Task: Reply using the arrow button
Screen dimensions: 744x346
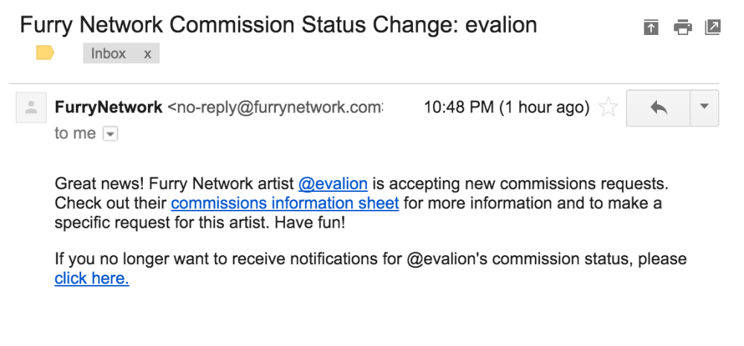Action: (x=658, y=108)
